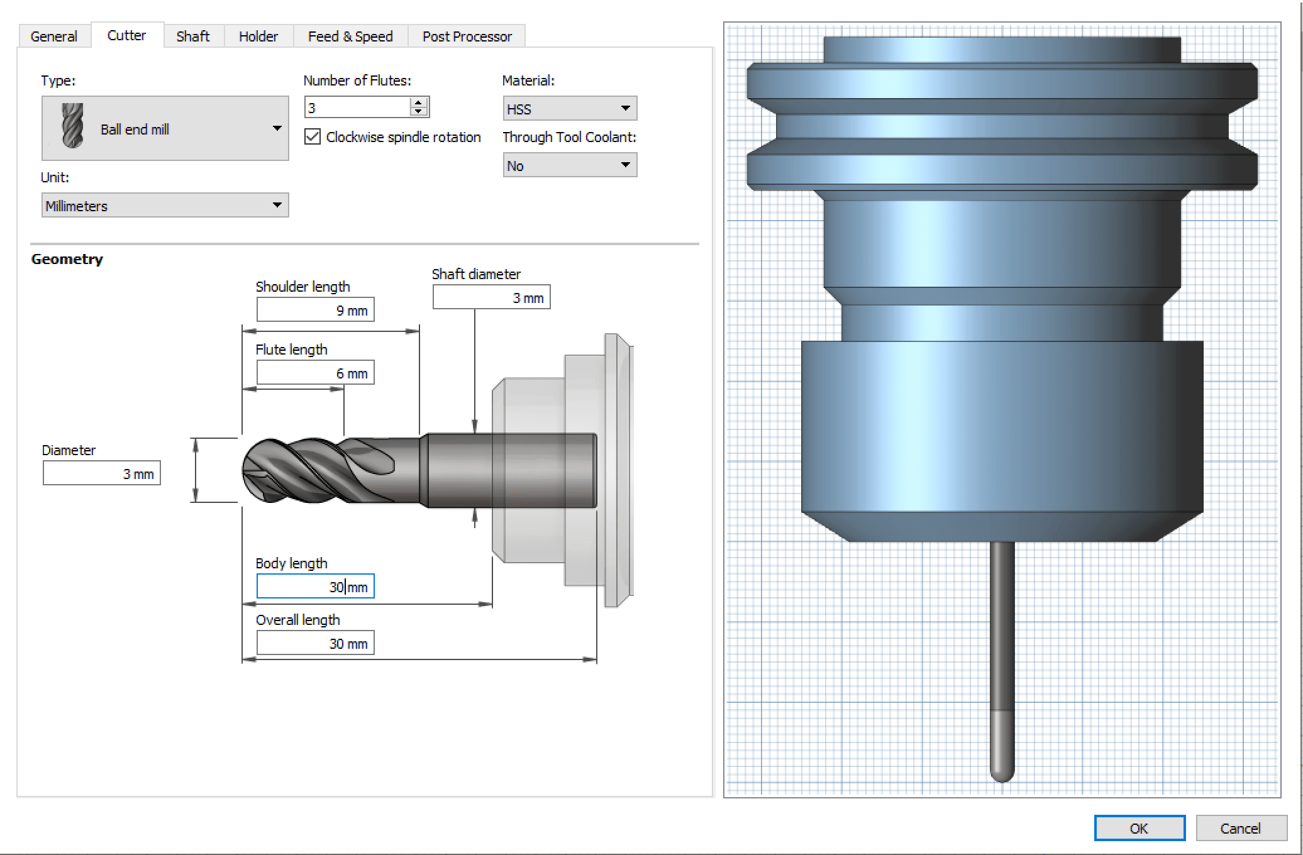Click the Shaft diameter input box
1303x855 pixels.
tap(491, 297)
